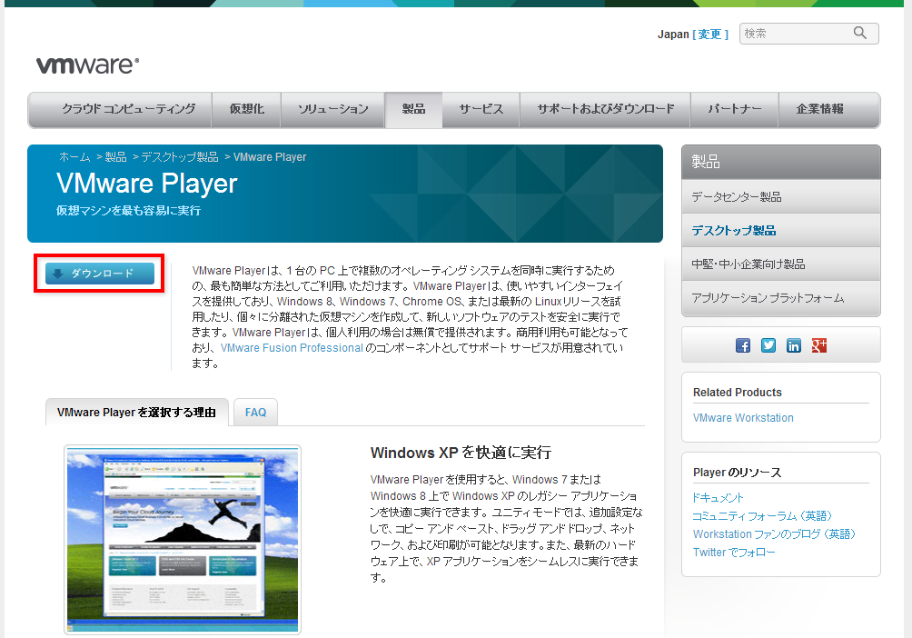This screenshot has height=638, width=912.
Task: Open the Google+ share icon
Action: [819, 345]
